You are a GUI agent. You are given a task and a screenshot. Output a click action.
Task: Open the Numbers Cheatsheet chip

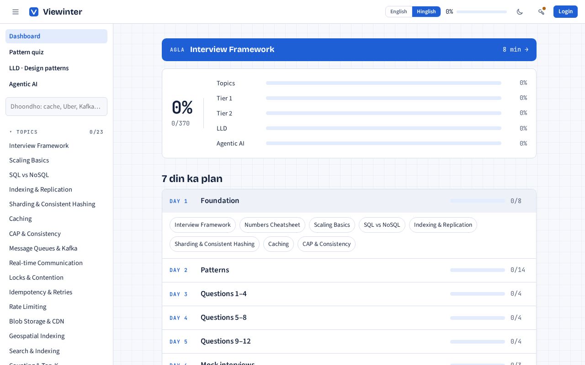coord(272,225)
